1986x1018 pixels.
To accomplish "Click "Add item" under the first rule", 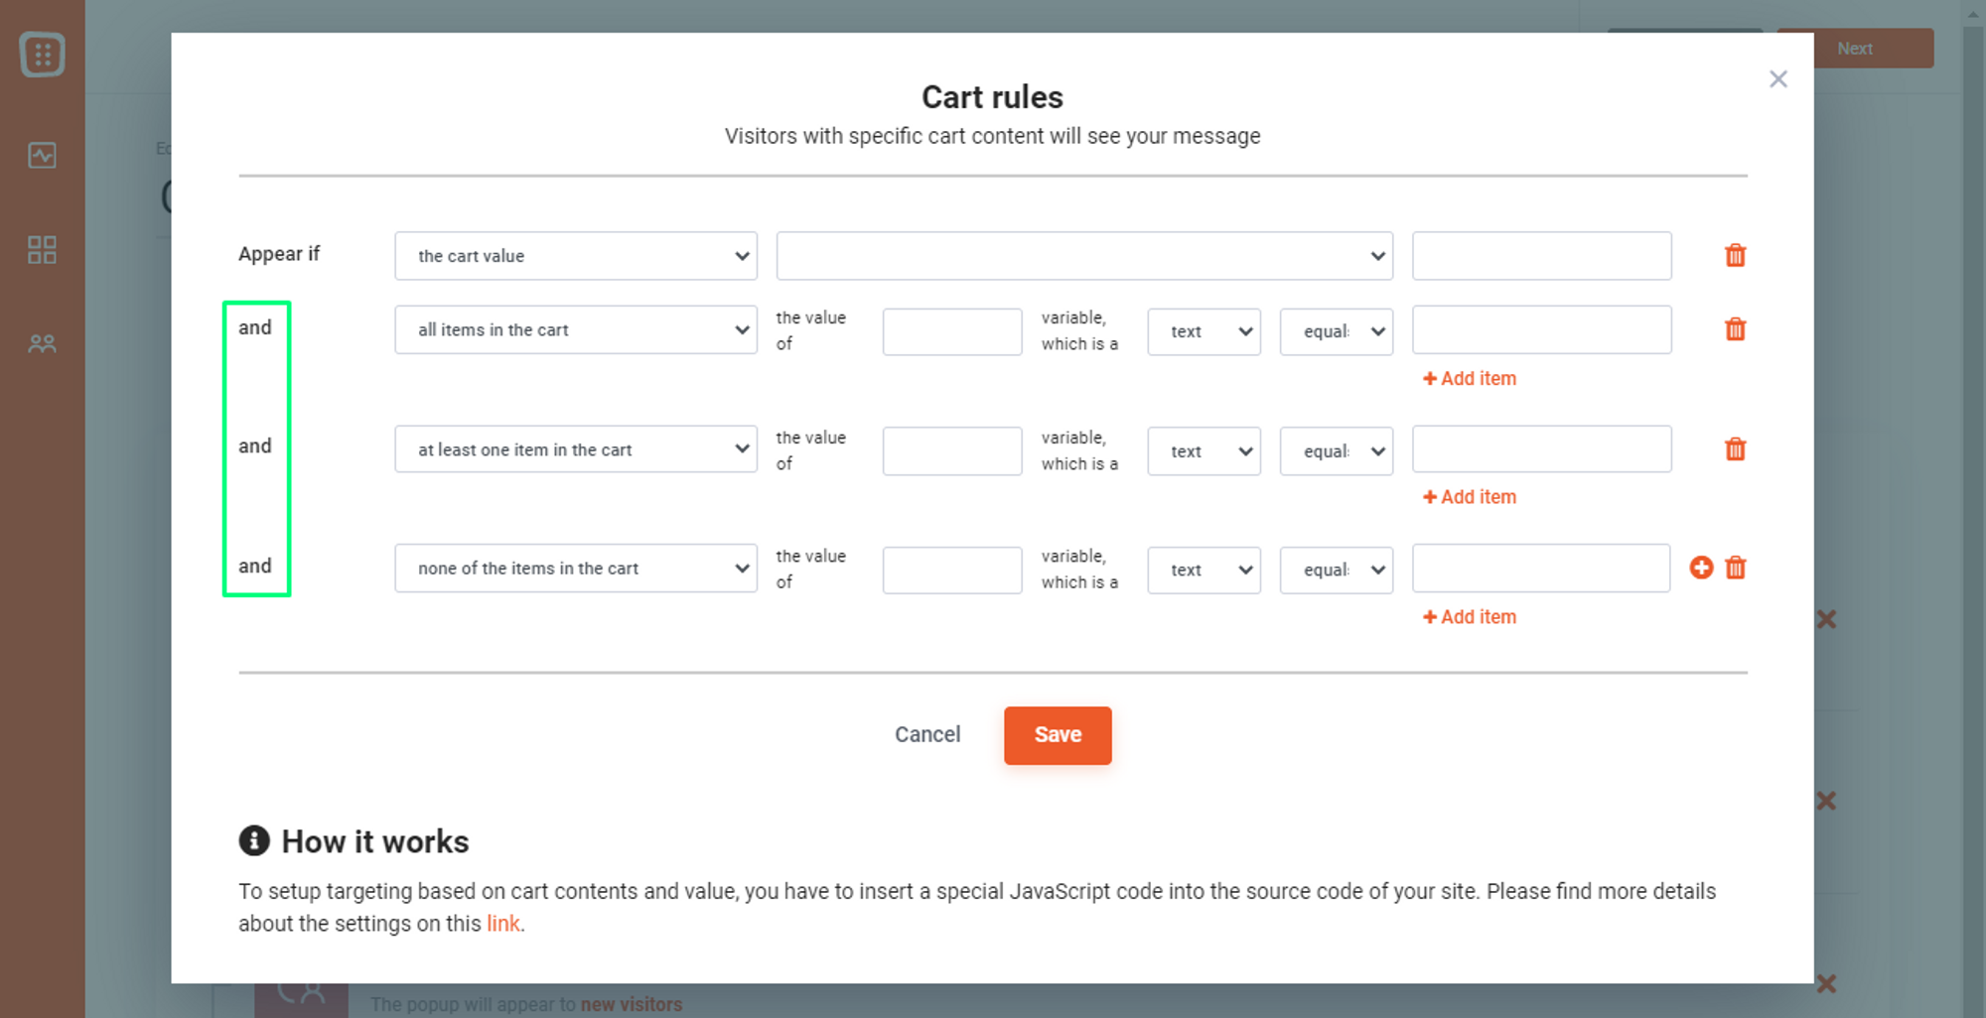I will (x=1469, y=378).
